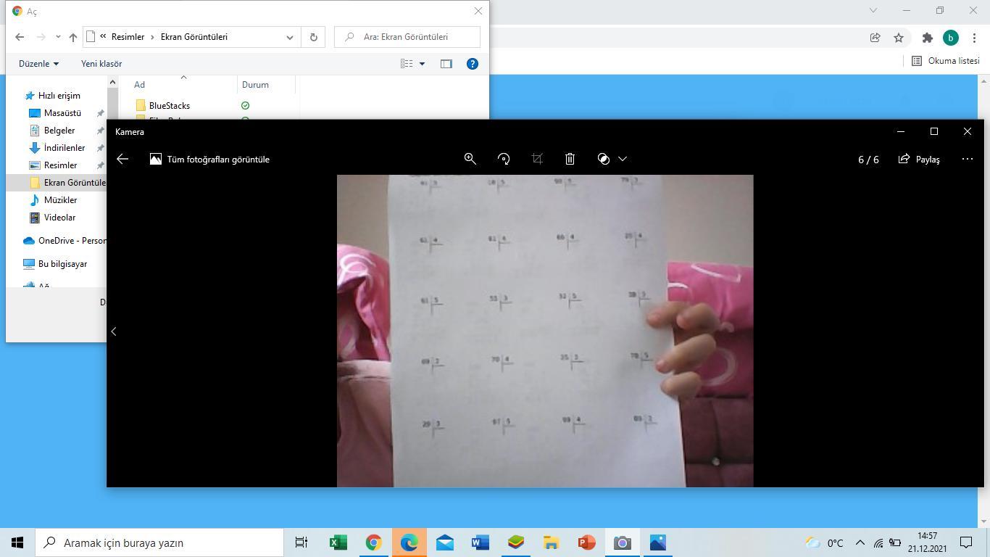Select Resimler in the address path
This screenshot has height=557, width=990.
[x=128, y=37]
